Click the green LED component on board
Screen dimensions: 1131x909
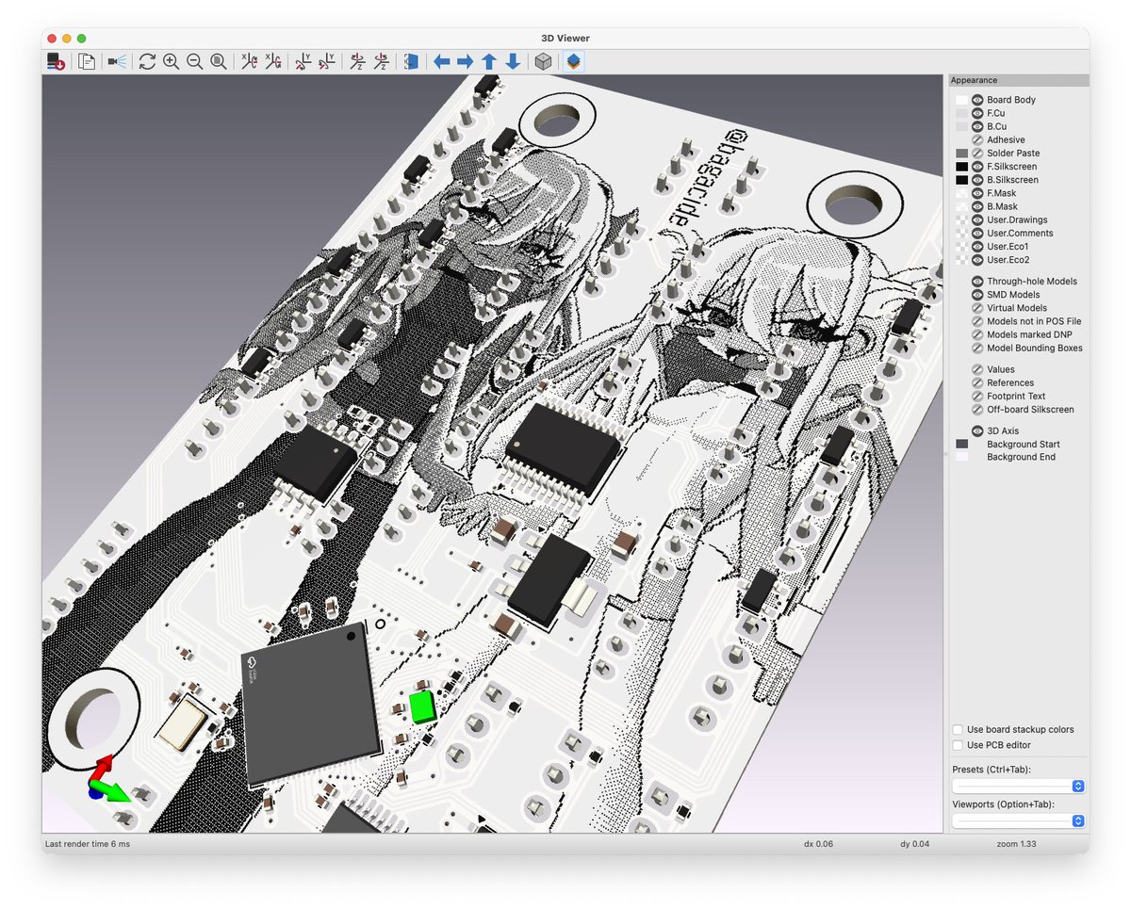click(x=422, y=706)
